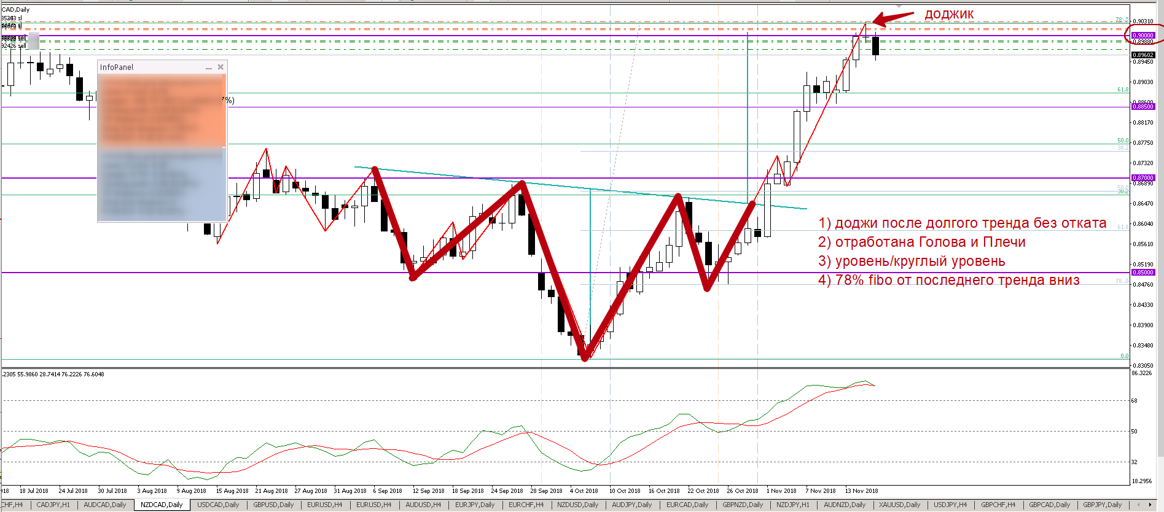Screen dimensions: 1164x512
Task: Switch to USDJPY,H4 chart tab
Action: (950, 505)
